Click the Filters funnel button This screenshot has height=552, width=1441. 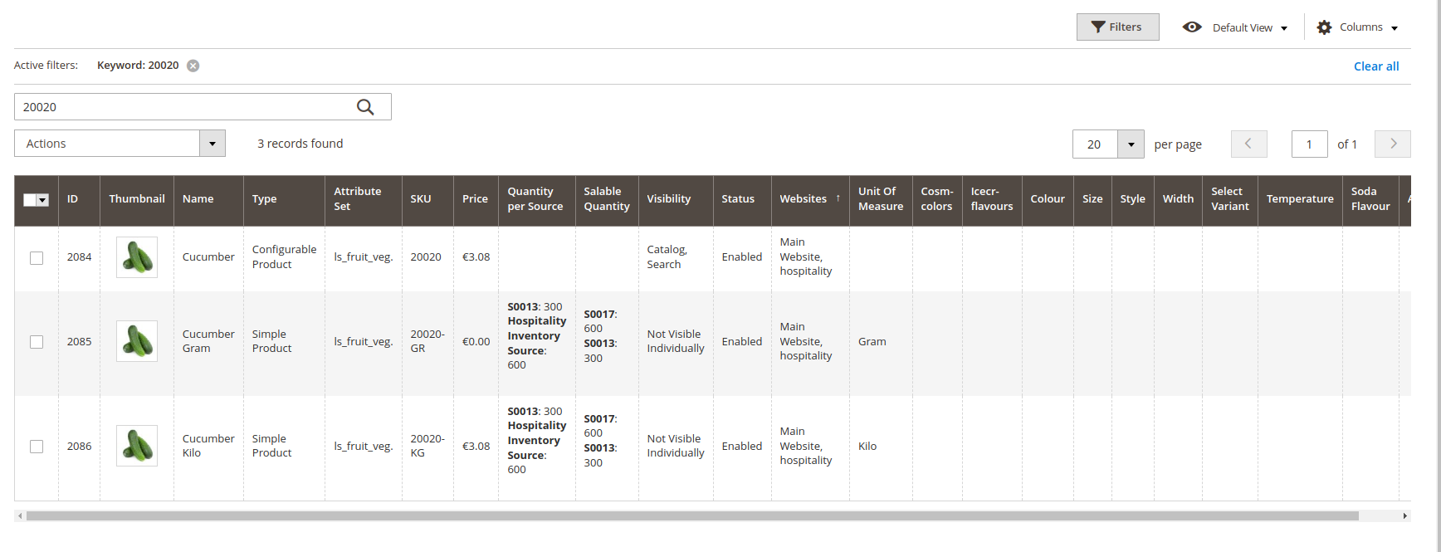pyautogui.click(x=1117, y=27)
